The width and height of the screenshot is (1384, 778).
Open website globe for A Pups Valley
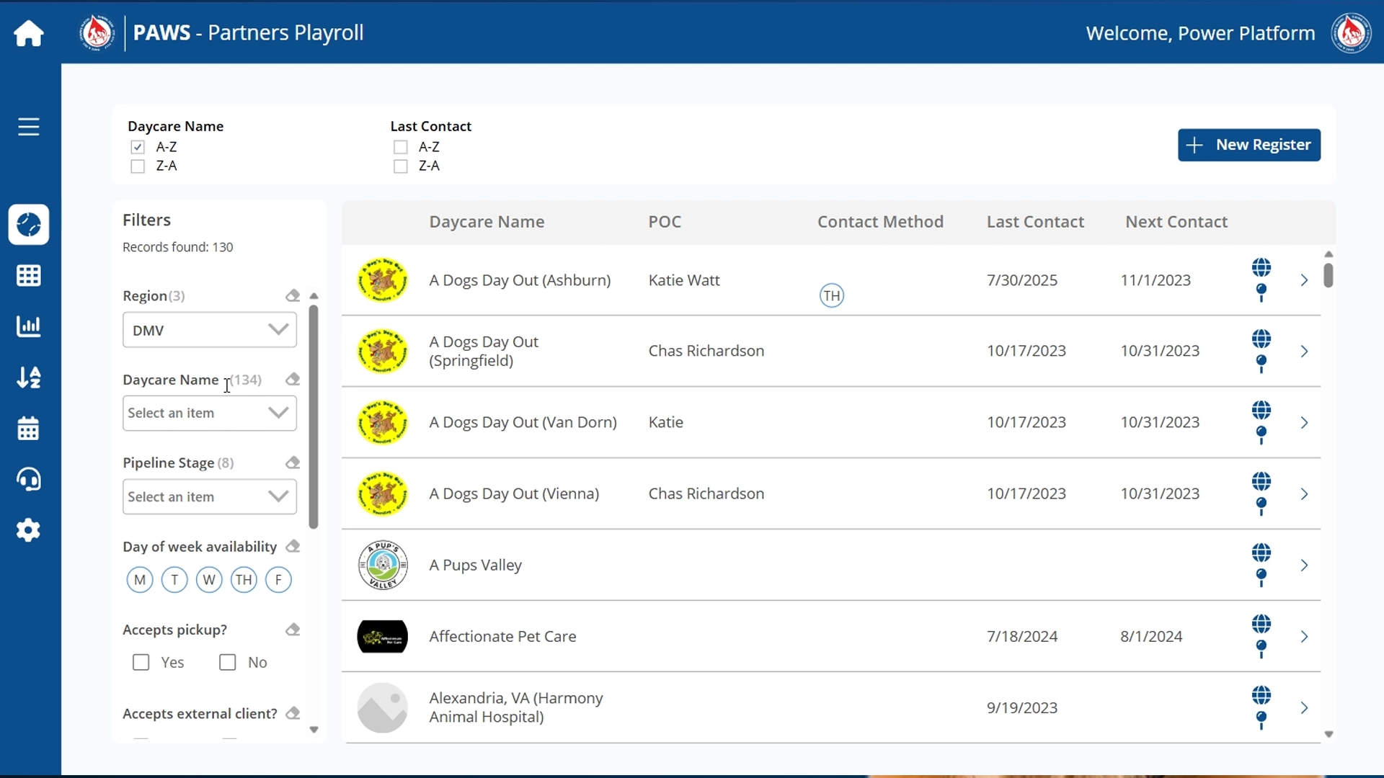pyautogui.click(x=1261, y=553)
